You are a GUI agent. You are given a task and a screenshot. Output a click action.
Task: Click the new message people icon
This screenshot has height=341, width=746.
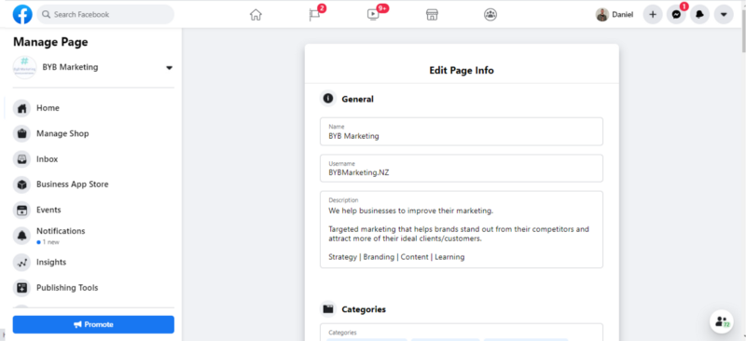722,321
